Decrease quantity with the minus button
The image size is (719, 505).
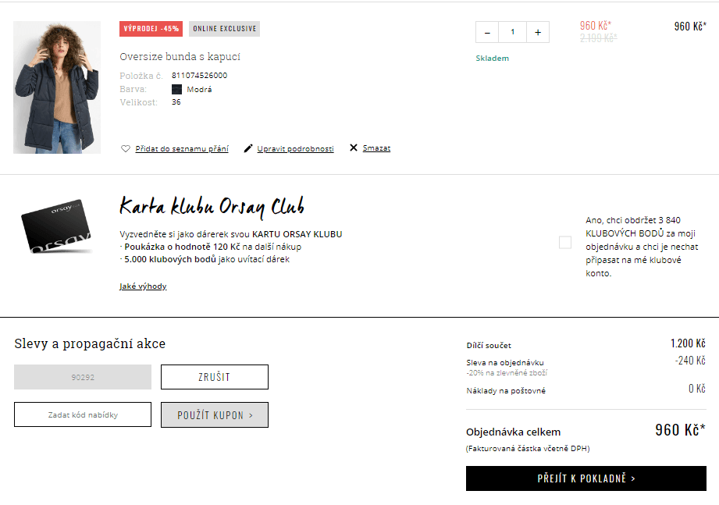[x=487, y=32]
